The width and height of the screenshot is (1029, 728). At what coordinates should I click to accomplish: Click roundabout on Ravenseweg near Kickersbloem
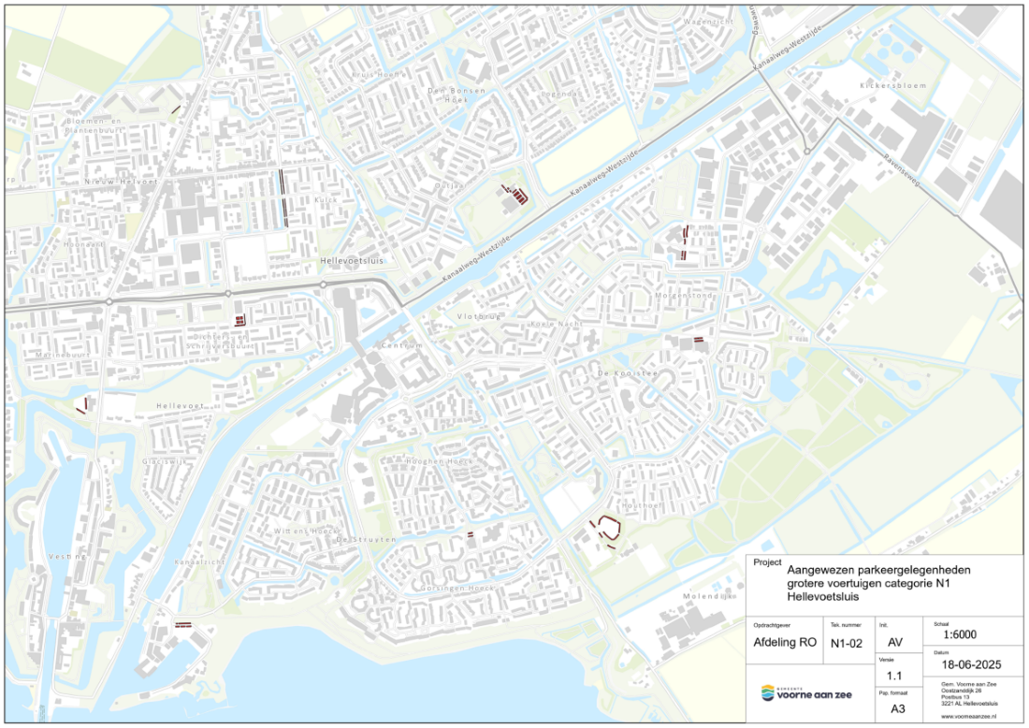click(805, 152)
